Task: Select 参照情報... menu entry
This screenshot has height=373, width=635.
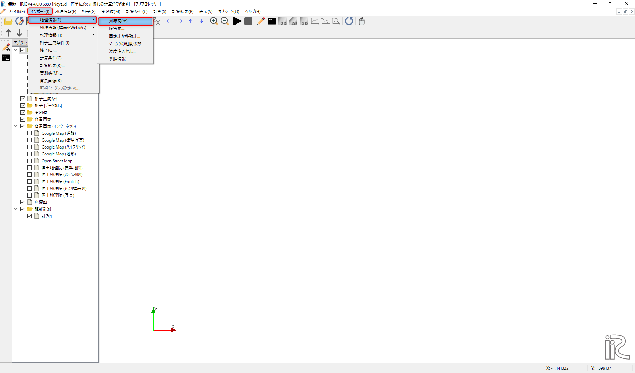Action: [x=125, y=59]
